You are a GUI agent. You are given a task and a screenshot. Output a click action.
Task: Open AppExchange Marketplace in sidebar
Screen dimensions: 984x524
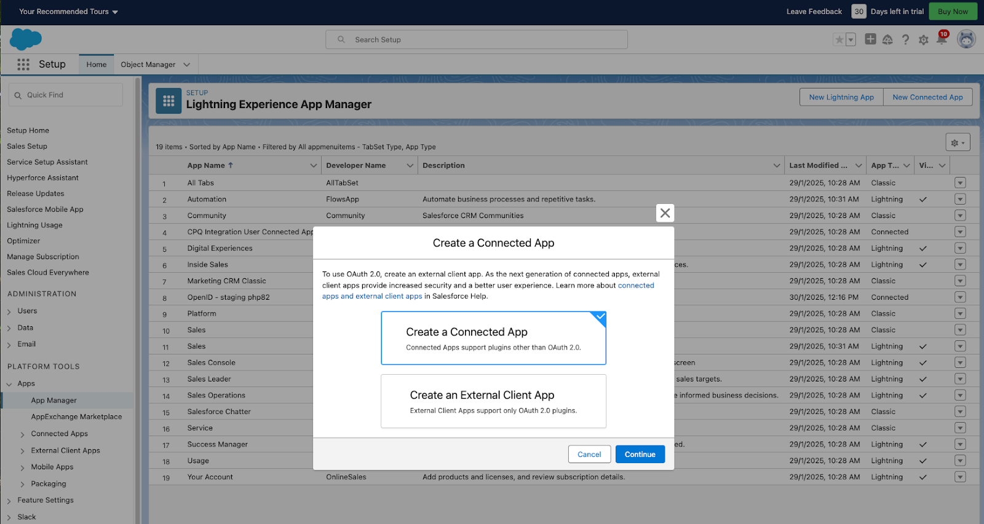pyautogui.click(x=76, y=416)
